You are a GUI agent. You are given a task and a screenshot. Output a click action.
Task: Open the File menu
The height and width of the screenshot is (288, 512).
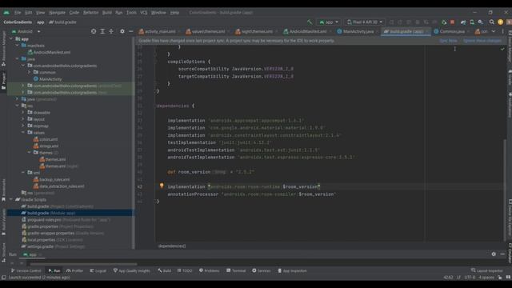[x=18, y=13]
